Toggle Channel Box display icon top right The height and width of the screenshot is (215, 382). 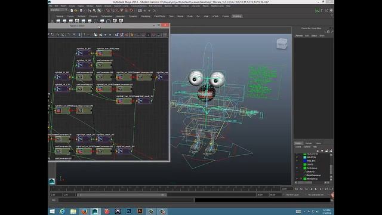coord(331,11)
